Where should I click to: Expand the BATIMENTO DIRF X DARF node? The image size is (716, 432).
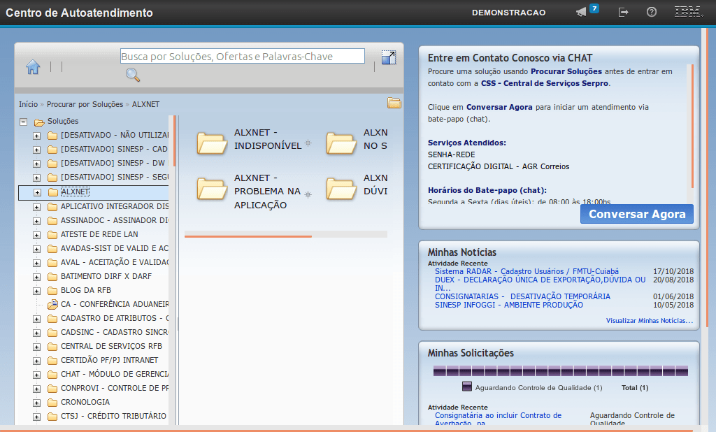[x=36, y=278]
